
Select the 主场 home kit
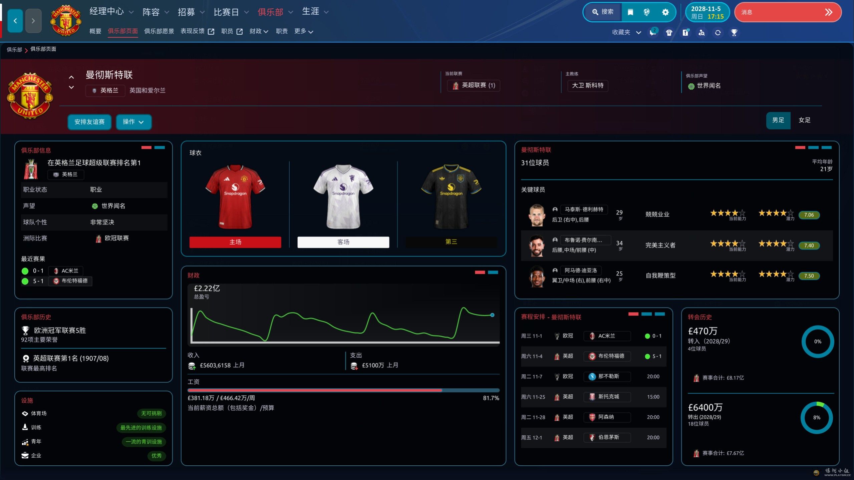click(x=235, y=242)
